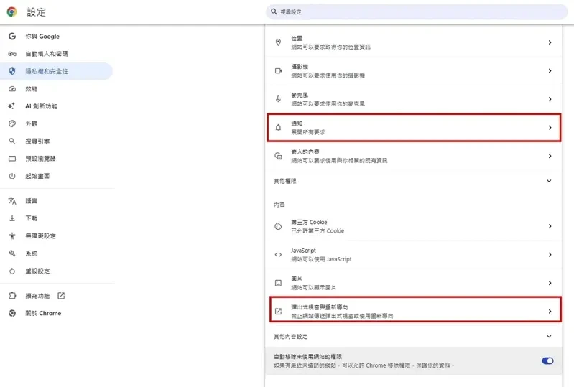
Task: Open the 通知 settings row arrow
Action: [550, 127]
